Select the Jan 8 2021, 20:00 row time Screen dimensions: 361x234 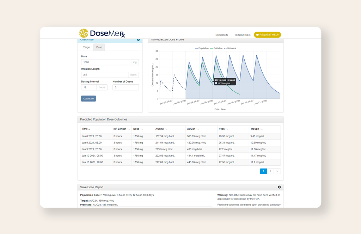click(92, 136)
